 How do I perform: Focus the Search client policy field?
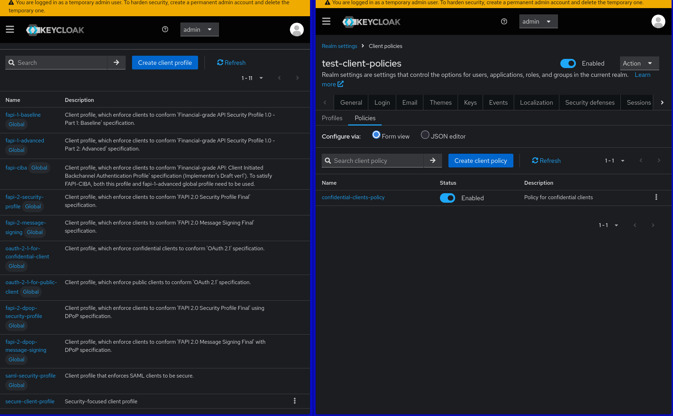tap(373, 160)
